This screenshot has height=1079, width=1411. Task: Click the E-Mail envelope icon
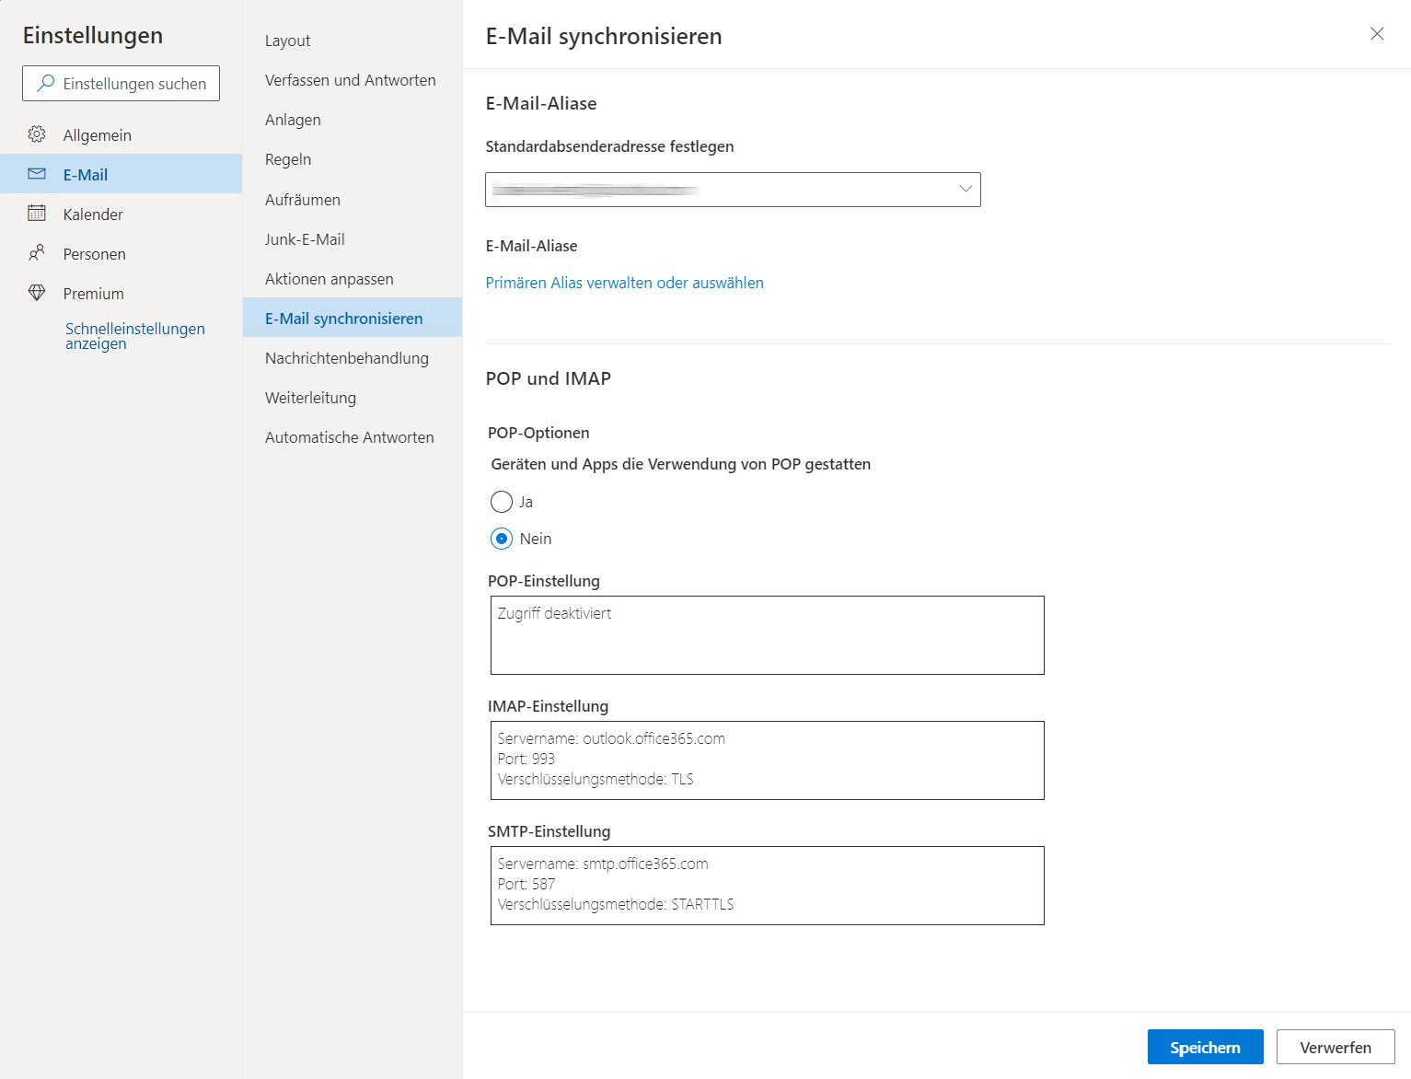pyautogui.click(x=37, y=174)
